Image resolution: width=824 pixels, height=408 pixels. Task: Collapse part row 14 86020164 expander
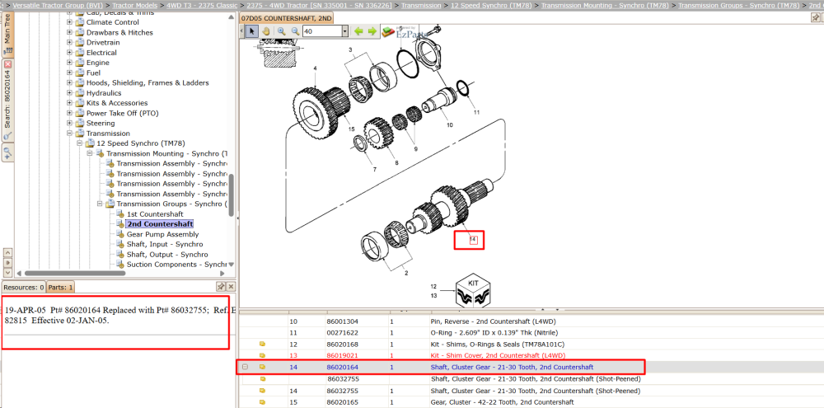pyautogui.click(x=245, y=367)
